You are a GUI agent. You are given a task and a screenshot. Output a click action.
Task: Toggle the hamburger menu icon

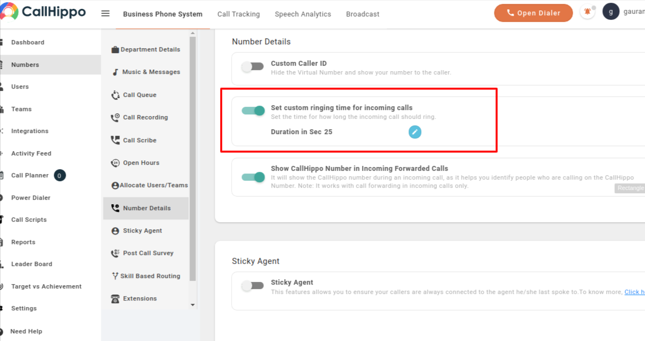coord(105,14)
